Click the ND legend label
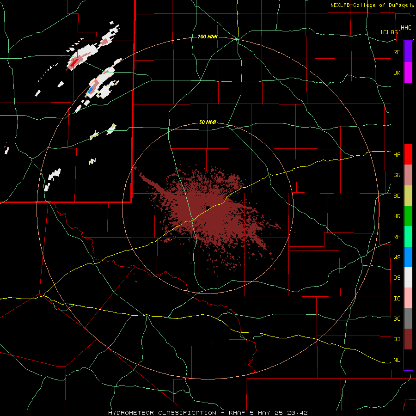This screenshot has width=416, height=416. [x=397, y=360]
